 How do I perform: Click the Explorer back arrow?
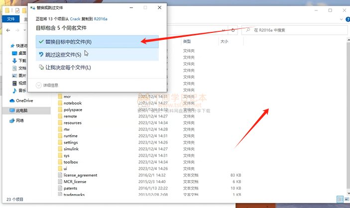tap(7, 30)
